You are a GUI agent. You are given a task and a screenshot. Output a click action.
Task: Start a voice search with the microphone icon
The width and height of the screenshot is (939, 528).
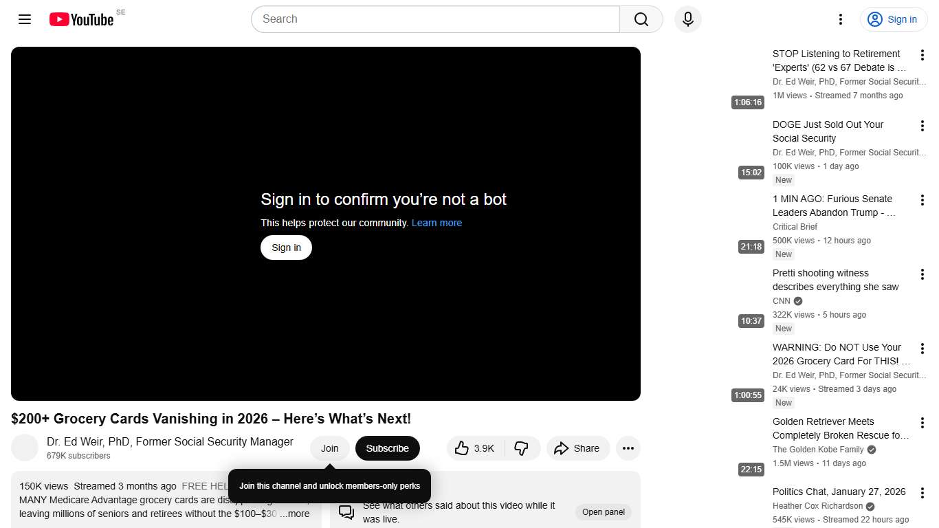(x=687, y=19)
